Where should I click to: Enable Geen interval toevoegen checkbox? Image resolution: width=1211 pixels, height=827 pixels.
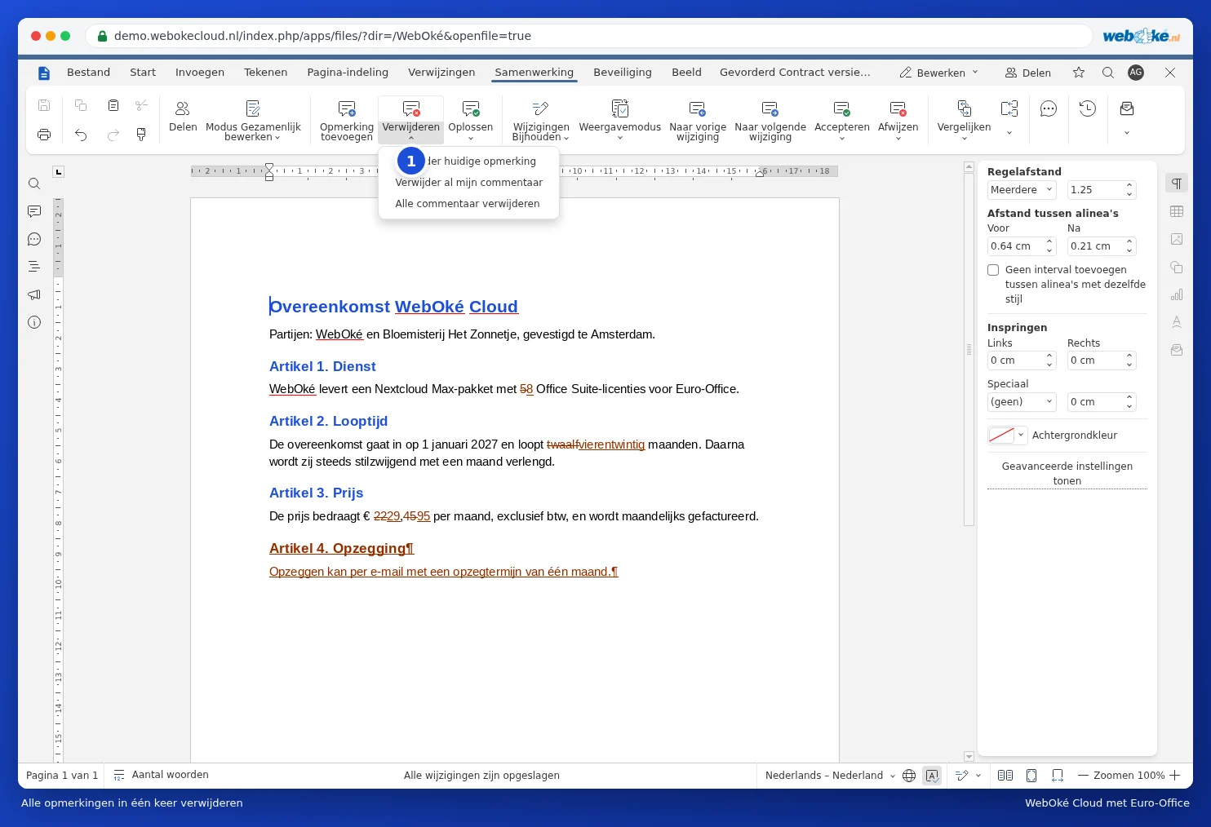[x=993, y=270]
